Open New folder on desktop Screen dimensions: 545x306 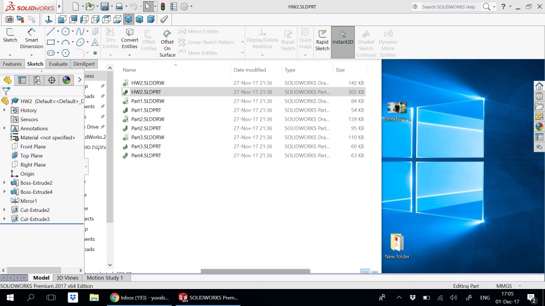pyautogui.click(x=397, y=246)
